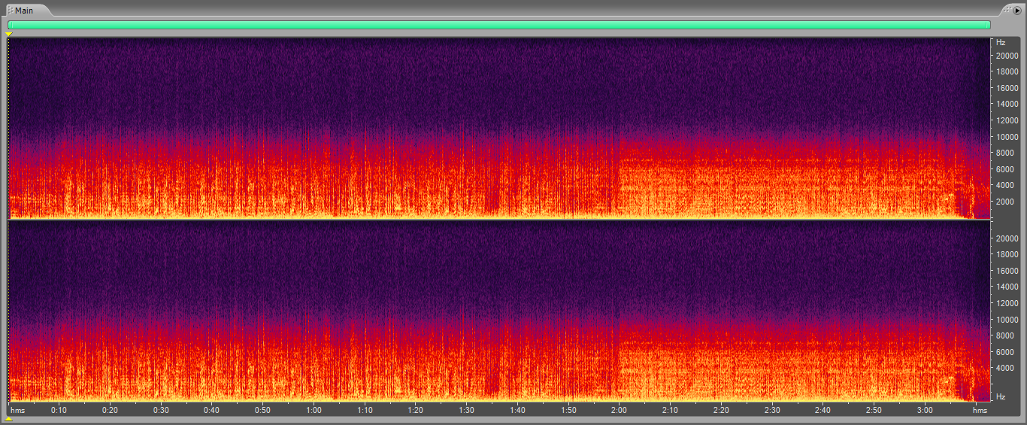Click 16000 on the bottom channel frequency scale
This screenshot has width=1027, height=425.
pyautogui.click(x=1007, y=271)
